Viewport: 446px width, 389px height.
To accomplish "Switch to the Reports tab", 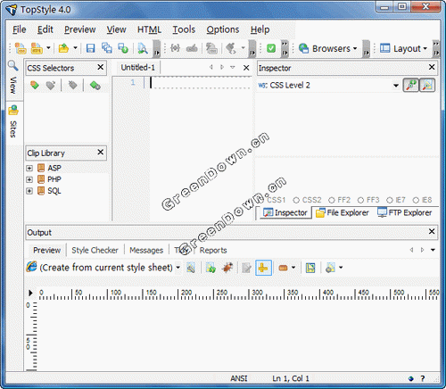I will pos(213,251).
